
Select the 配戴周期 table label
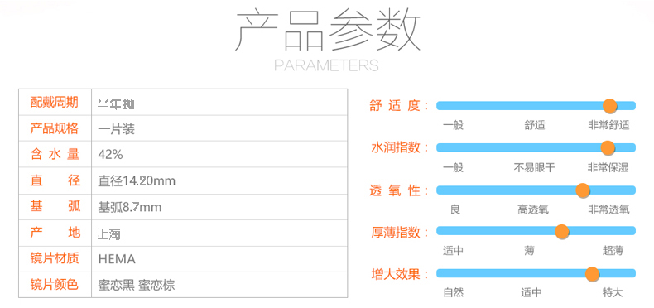coord(54,102)
